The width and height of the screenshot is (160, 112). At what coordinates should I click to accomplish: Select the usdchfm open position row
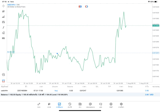pyautogui.click(x=75, y=90)
